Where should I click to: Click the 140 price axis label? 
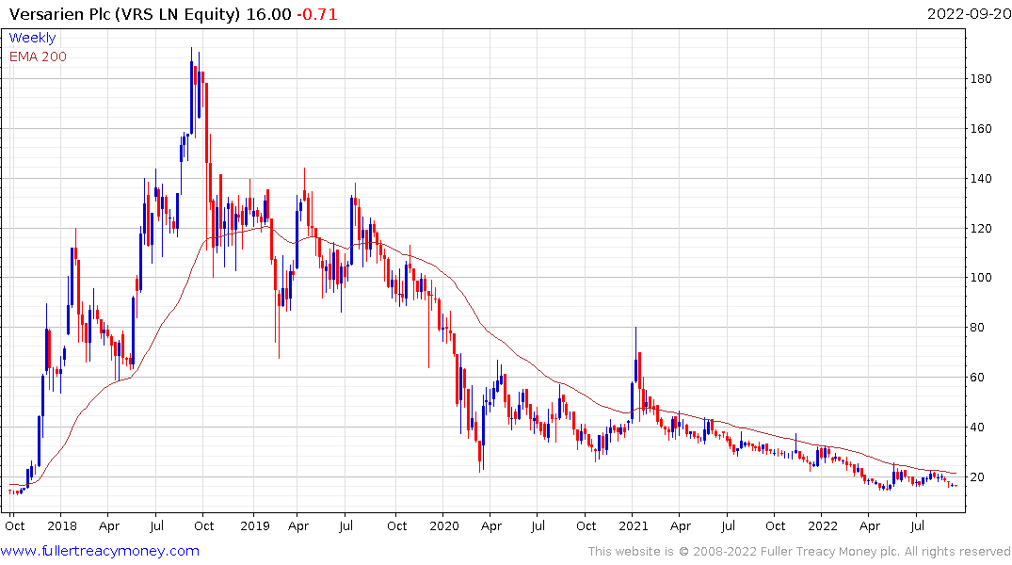(x=981, y=178)
